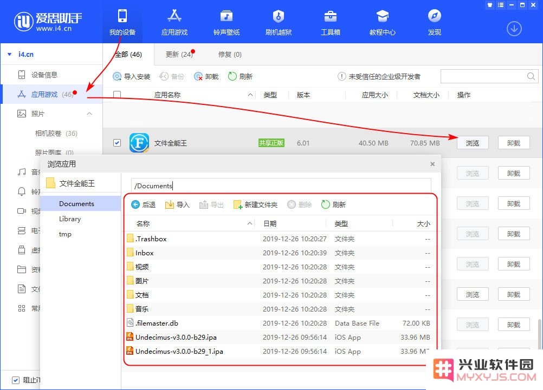Sort by the 应用名称 column arrow
Viewport: 543px width, 390px height.
[250, 95]
